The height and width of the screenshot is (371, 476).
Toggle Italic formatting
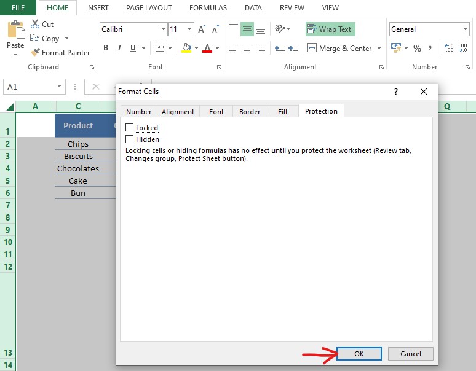tap(119, 47)
